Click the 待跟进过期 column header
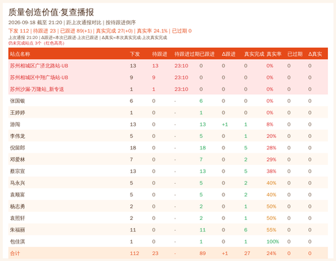 click(x=187, y=54)
